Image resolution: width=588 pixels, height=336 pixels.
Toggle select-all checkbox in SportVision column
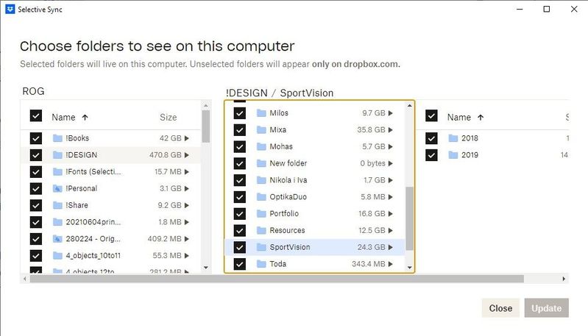pos(432,115)
